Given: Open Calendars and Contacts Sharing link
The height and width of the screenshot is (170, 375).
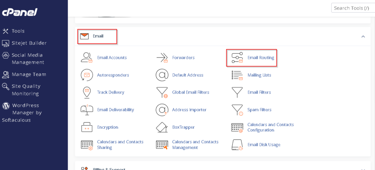Looking at the screenshot, I should click(x=120, y=145).
